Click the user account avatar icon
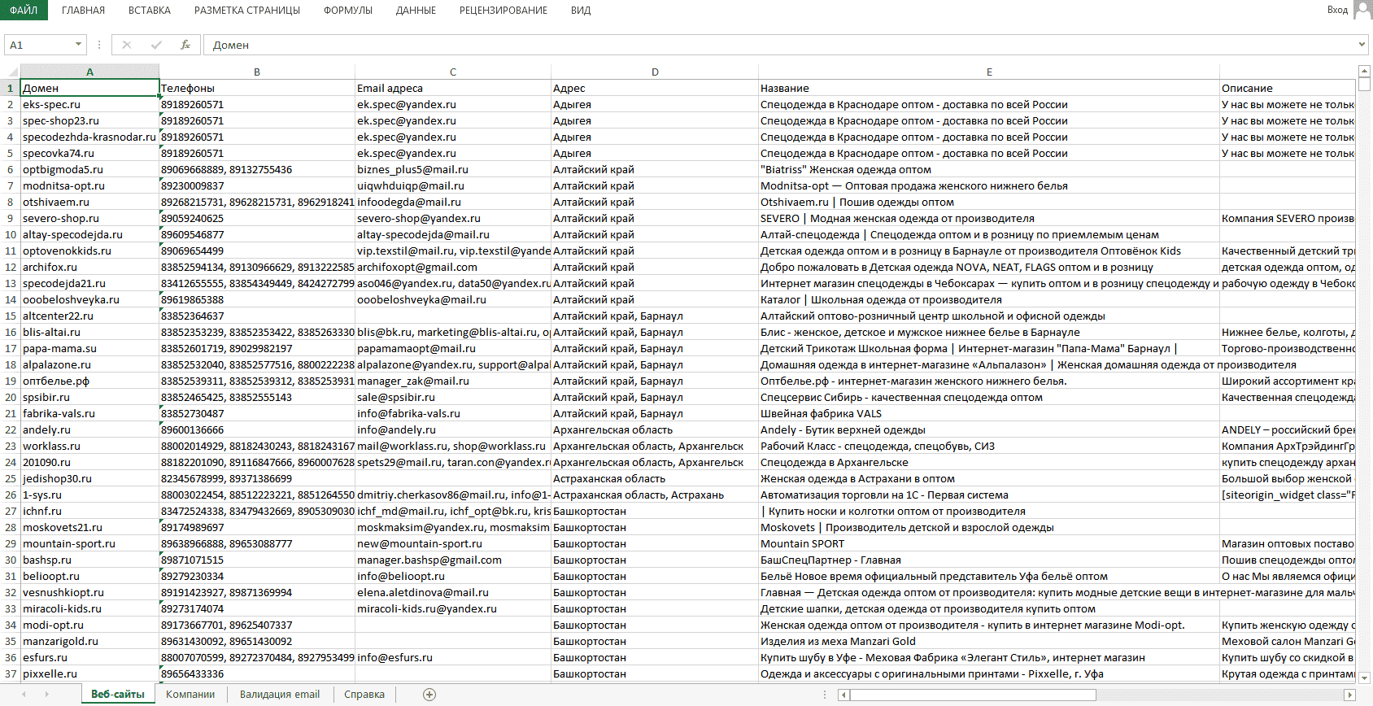Screen dimensions: 1373x706 click(1362, 10)
